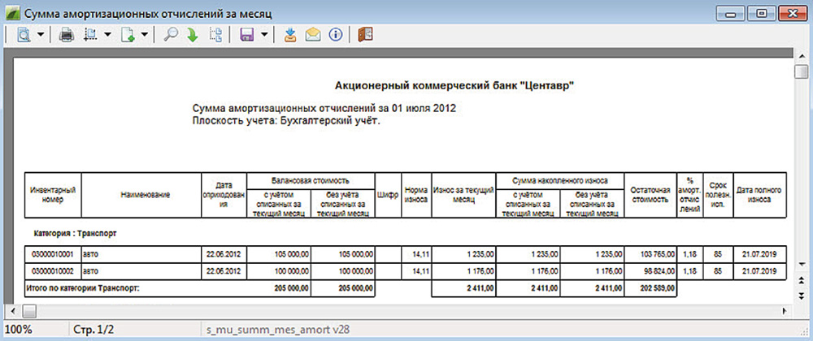The width and height of the screenshot is (813, 341).
Task: Expand the page setup dropdown arrow
Action: (x=107, y=35)
